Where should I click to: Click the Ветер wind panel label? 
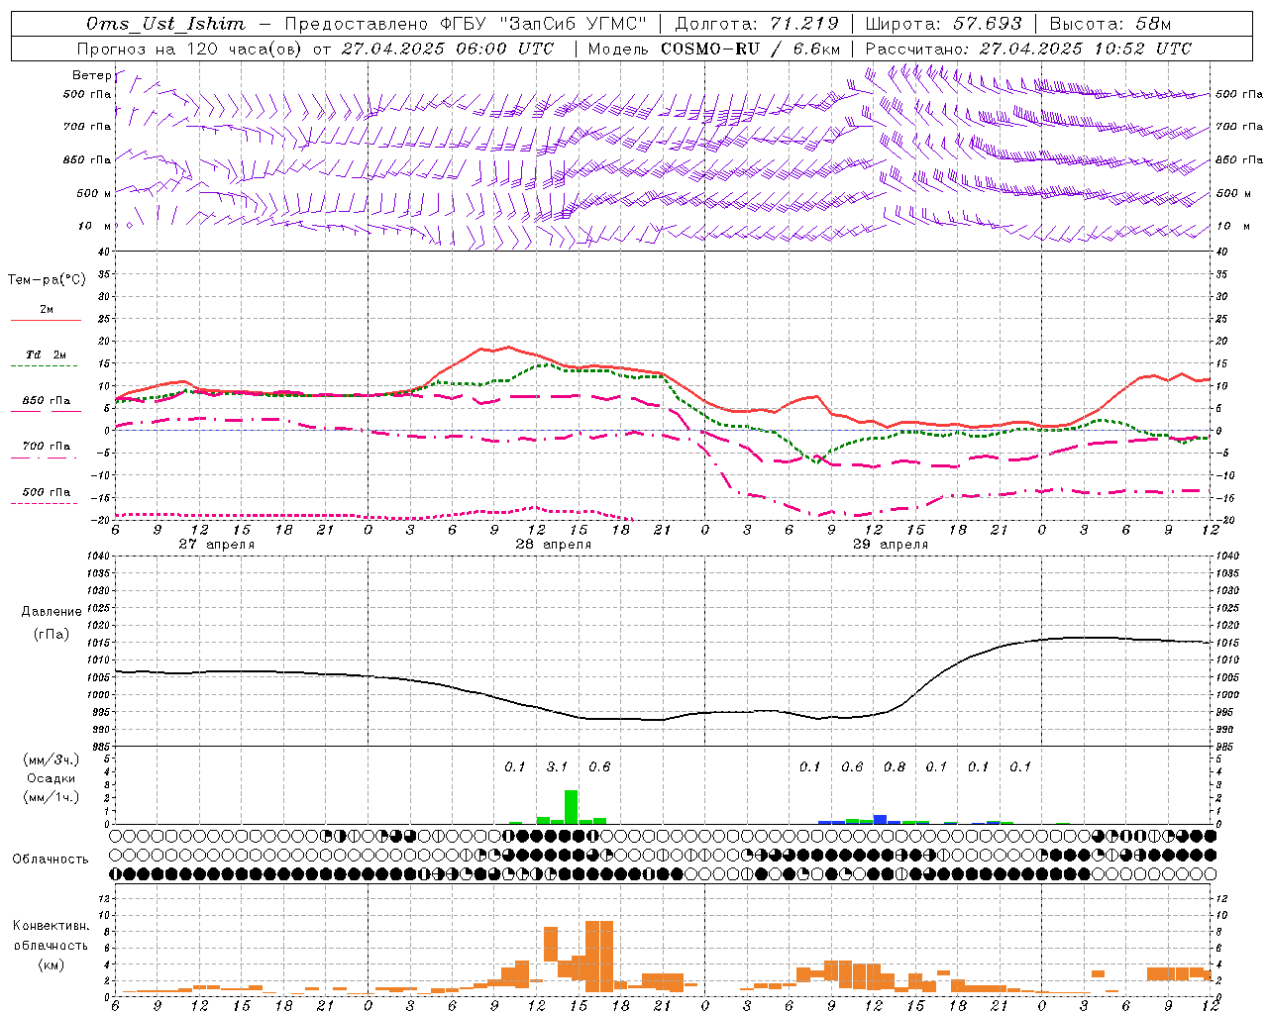92,75
